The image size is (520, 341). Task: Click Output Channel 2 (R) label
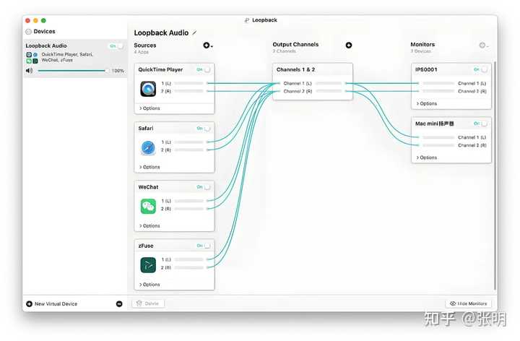click(298, 91)
